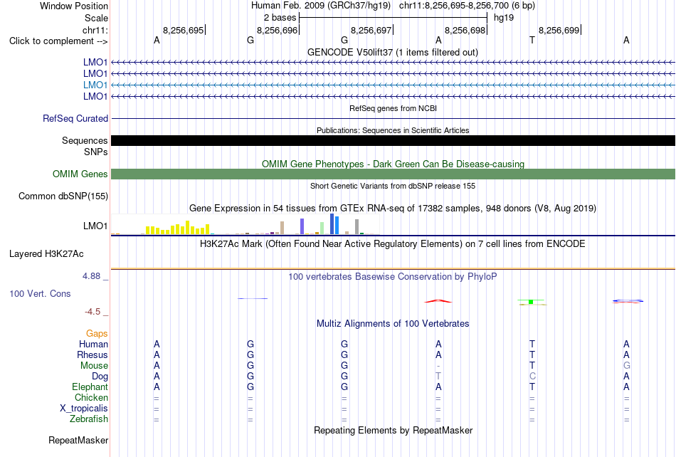676x457 pixels.
Task: Click coordinate label 8,256,697
Action: click(371, 30)
